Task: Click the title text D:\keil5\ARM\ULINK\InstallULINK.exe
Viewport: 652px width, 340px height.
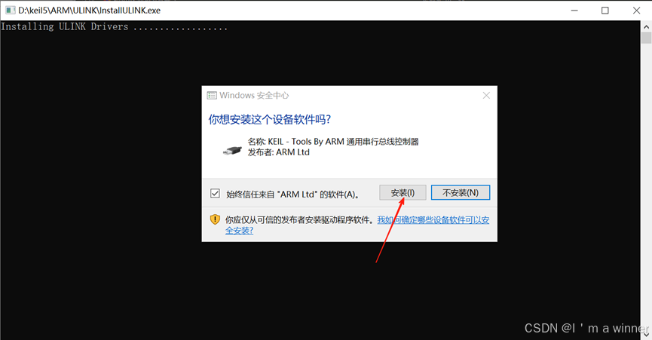Action: click(90, 11)
